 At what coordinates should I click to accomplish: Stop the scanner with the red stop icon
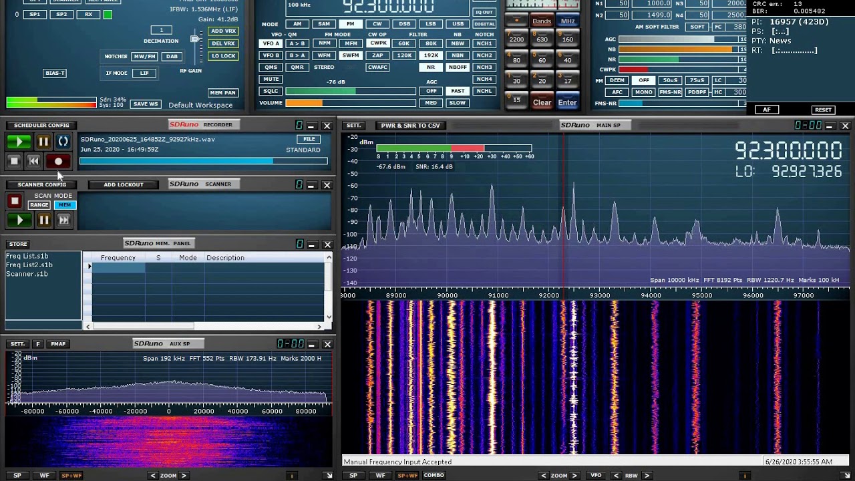coord(14,200)
